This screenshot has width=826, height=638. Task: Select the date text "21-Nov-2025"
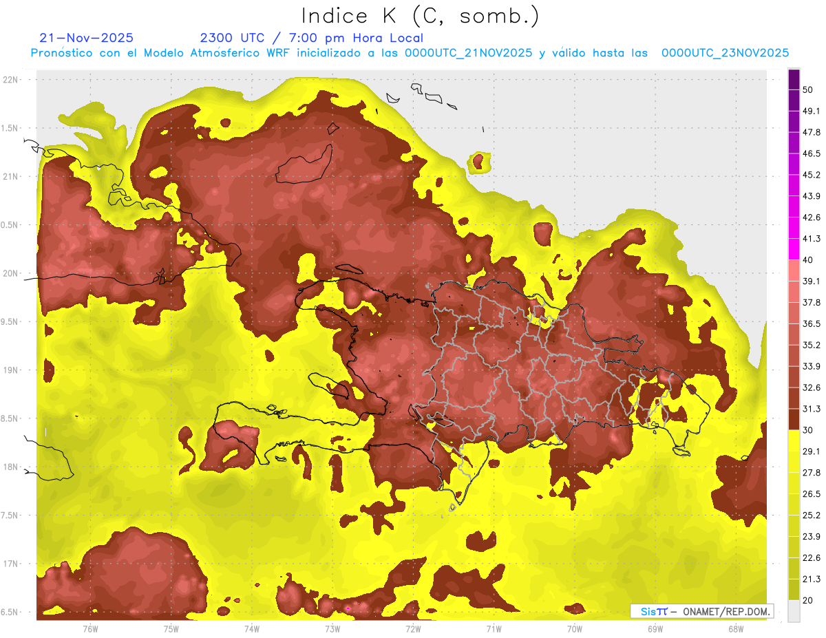point(87,38)
